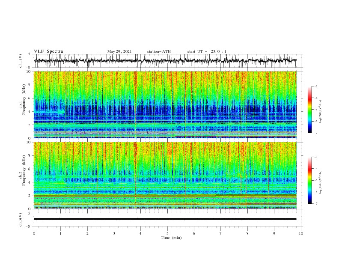
Task: Select the "start UT = 23:0 :1" text
Action: (x=207, y=51)
